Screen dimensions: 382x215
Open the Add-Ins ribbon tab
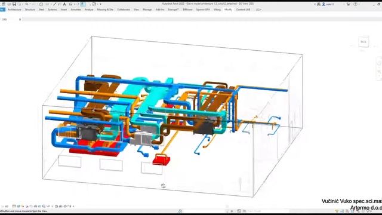pos(160,10)
